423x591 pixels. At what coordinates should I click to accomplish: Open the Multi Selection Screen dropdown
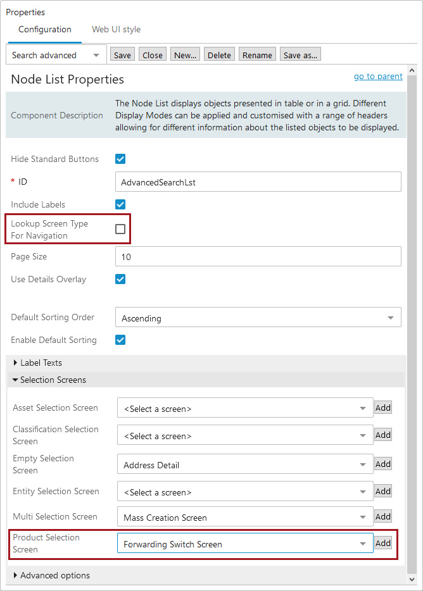245,517
